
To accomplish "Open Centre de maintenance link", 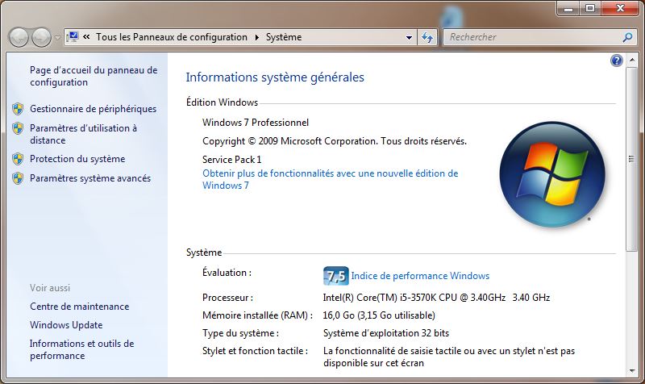I will [x=79, y=307].
